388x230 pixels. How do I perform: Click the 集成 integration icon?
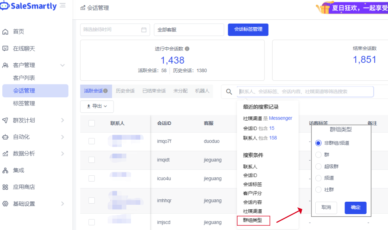5,170
